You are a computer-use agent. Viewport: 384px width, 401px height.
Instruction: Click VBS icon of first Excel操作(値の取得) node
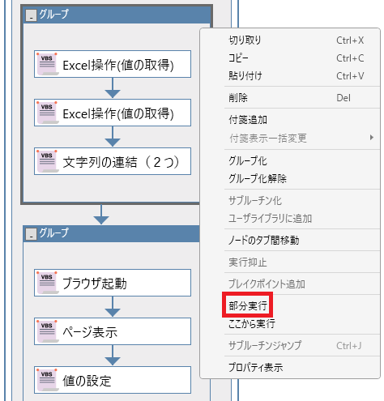point(47,64)
